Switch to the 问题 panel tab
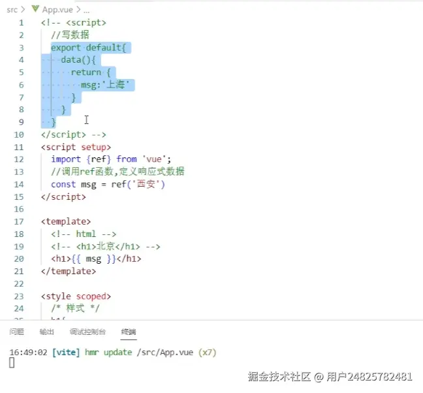Viewport: 423px width, 393px height. pos(17,332)
